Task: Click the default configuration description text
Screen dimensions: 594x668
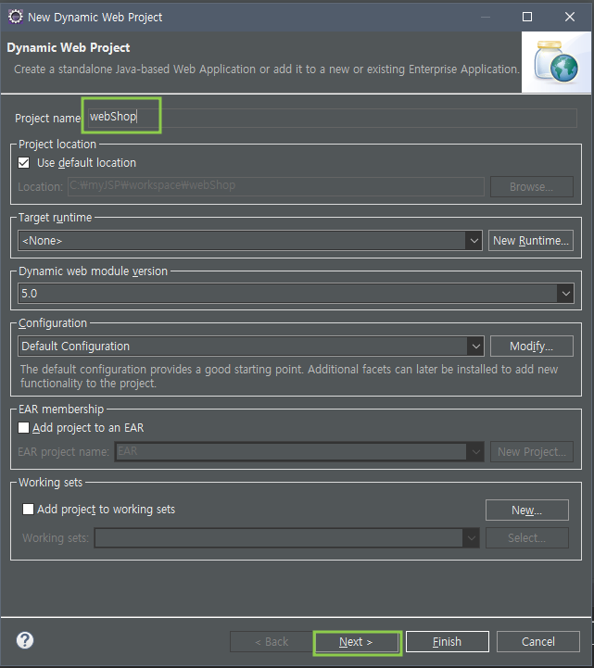Action: (289, 376)
